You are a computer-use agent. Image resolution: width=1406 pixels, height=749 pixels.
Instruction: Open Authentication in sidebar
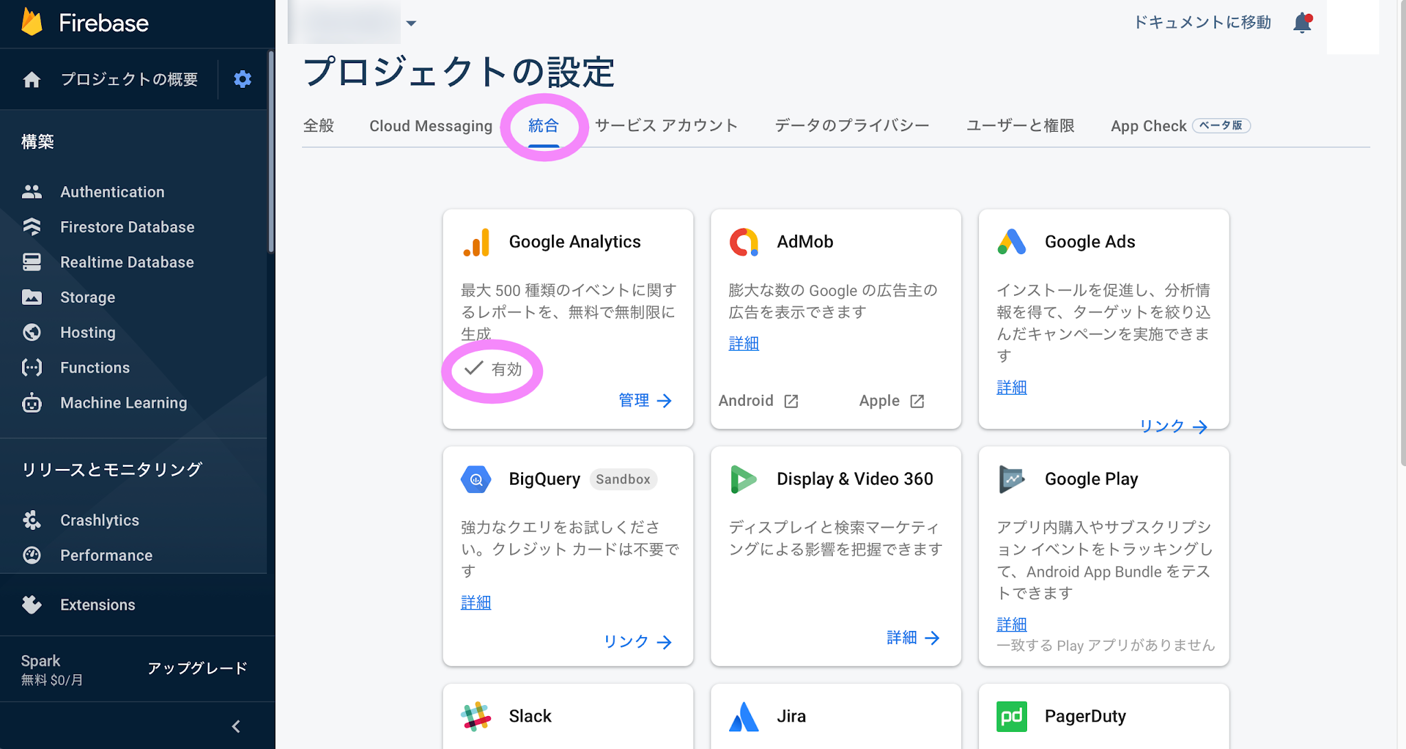point(113,192)
